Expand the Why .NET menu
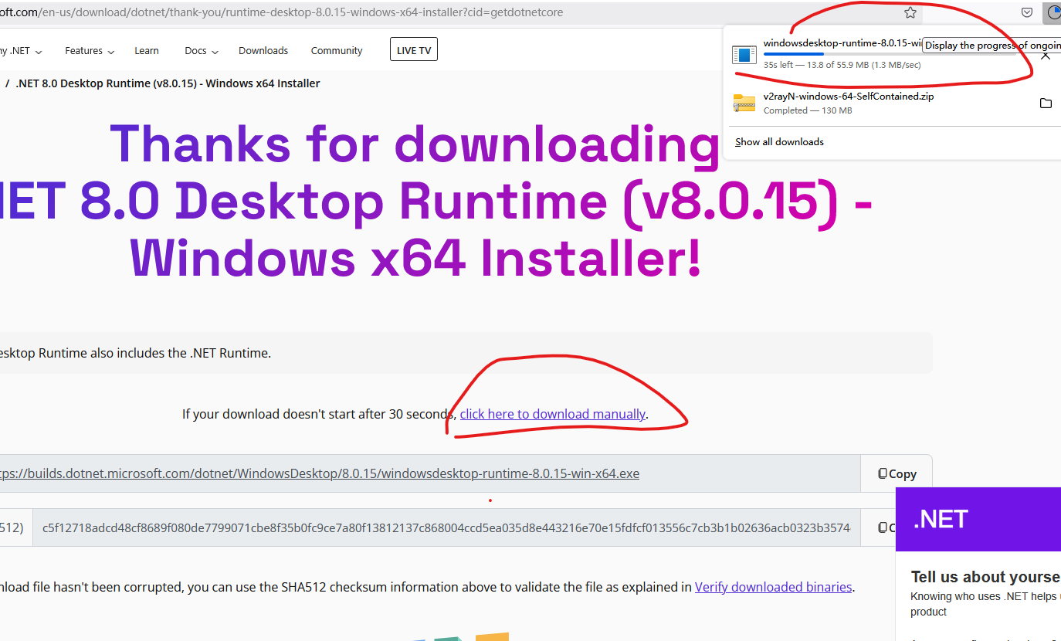 (x=21, y=51)
